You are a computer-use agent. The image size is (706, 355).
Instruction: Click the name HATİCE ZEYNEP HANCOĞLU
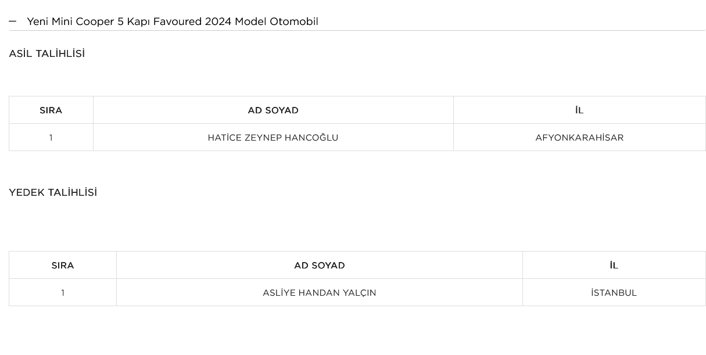[x=273, y=138]
